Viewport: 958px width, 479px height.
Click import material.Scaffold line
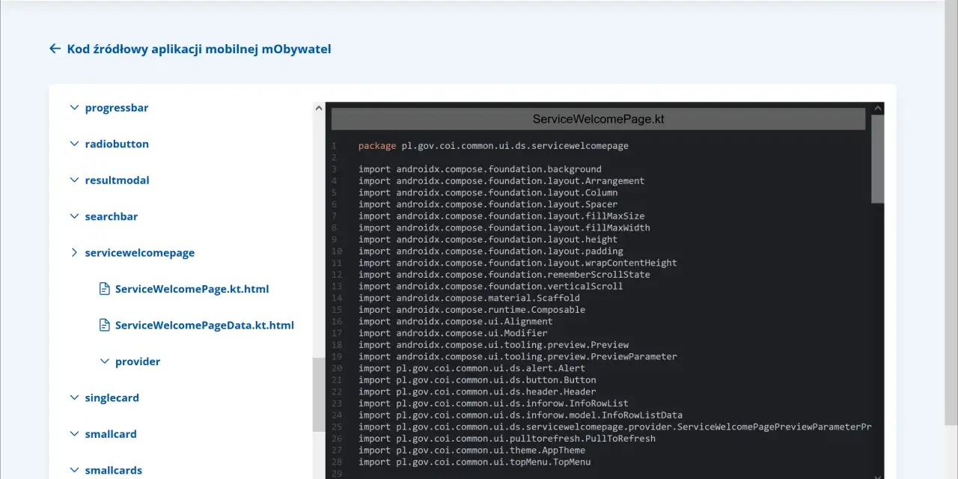click(x=469, y=298)
